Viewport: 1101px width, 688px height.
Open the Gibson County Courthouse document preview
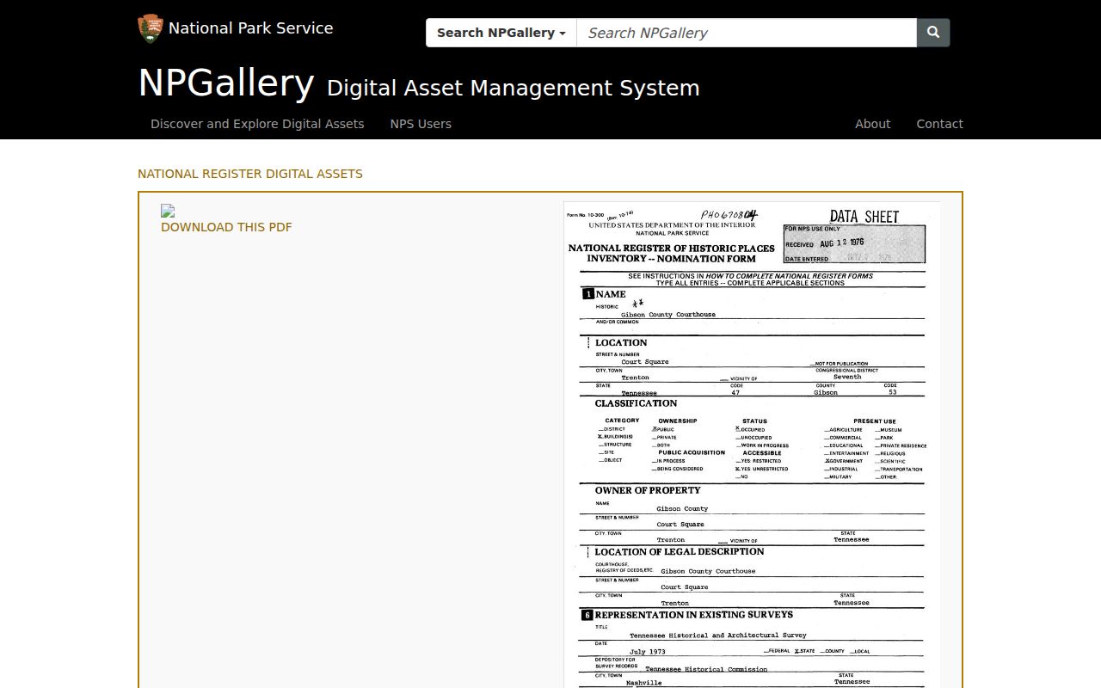[x=752, y=445]
